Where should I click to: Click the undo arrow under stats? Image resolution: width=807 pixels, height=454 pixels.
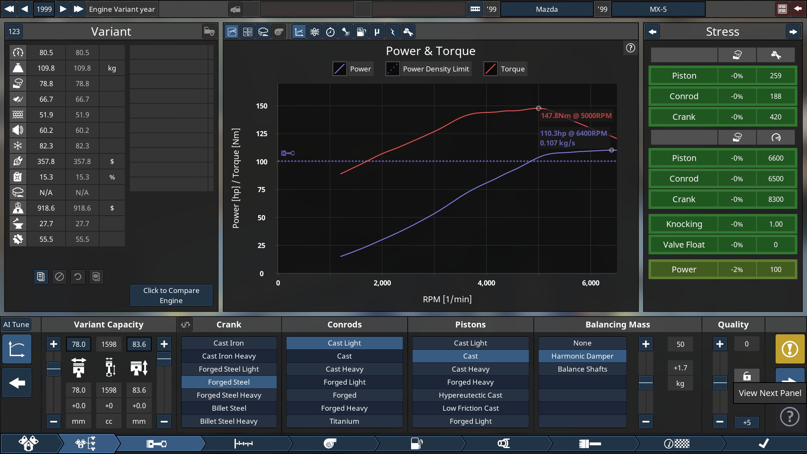78,277
